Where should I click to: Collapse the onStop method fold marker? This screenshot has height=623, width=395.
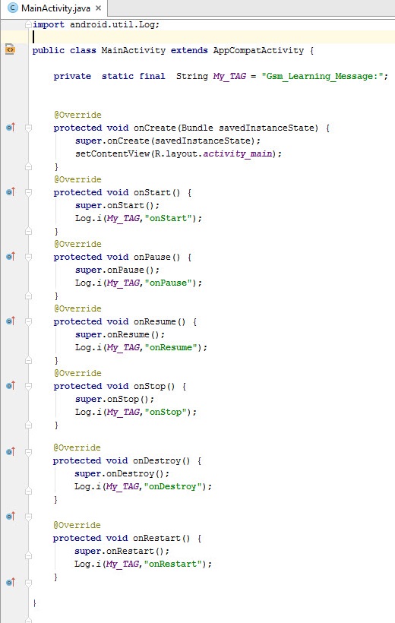click(x=28, y=386)
